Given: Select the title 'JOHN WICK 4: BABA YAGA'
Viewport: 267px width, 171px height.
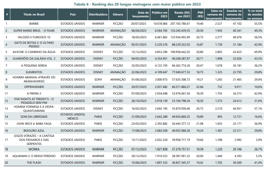Looking at the screenshot, I should [x=34, y=124].
